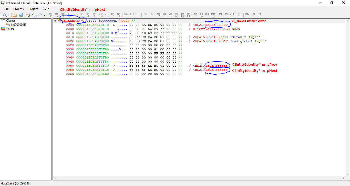Select the UTXT PTR node type
Viewport: 350px width, 186px height.
coord(213,15)
